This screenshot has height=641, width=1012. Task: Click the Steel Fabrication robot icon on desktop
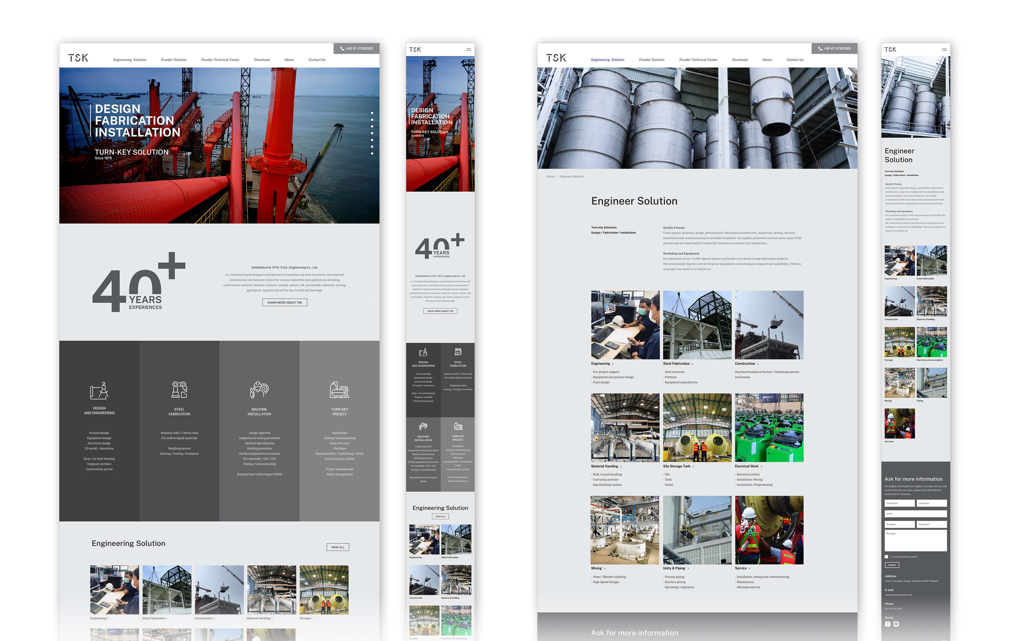coord(179,390)
